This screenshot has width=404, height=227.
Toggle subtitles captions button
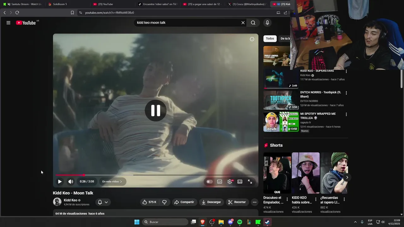click(220, 182)
